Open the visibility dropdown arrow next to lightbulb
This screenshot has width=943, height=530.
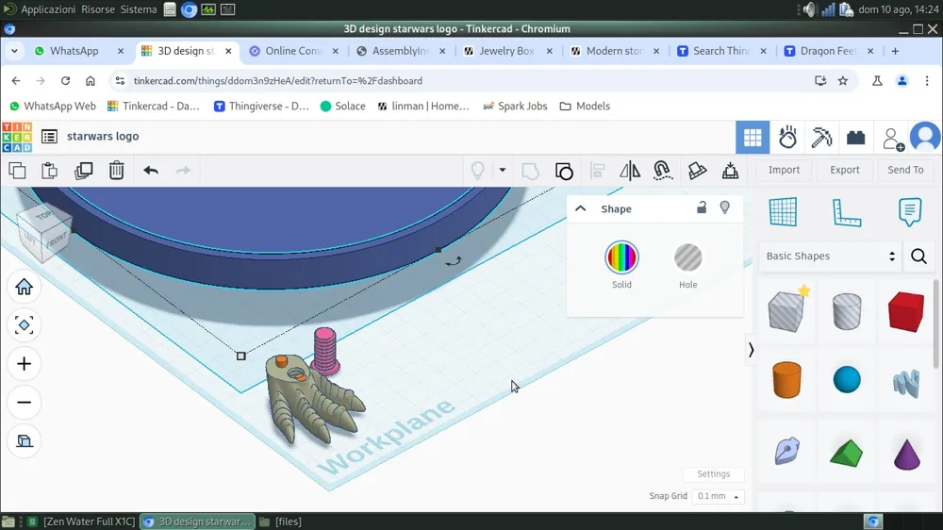point(503,171)
